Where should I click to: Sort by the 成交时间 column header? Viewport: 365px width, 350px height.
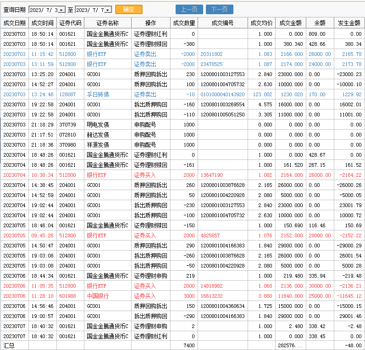point(42,23)
